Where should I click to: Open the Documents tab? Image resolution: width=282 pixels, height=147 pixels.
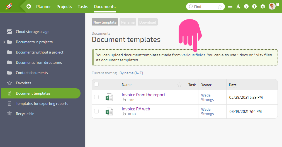tap(105, 7)
